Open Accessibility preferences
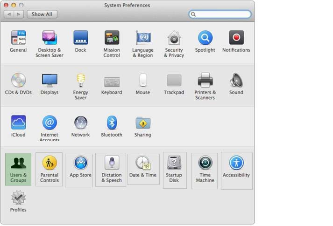The width and height of the screenshot is (333, 226). [237, 171]
